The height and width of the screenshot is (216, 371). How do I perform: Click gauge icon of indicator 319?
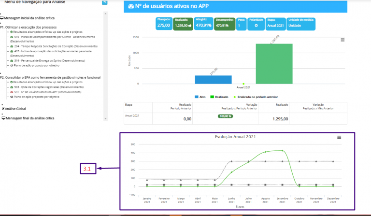(x=12, y=61)
